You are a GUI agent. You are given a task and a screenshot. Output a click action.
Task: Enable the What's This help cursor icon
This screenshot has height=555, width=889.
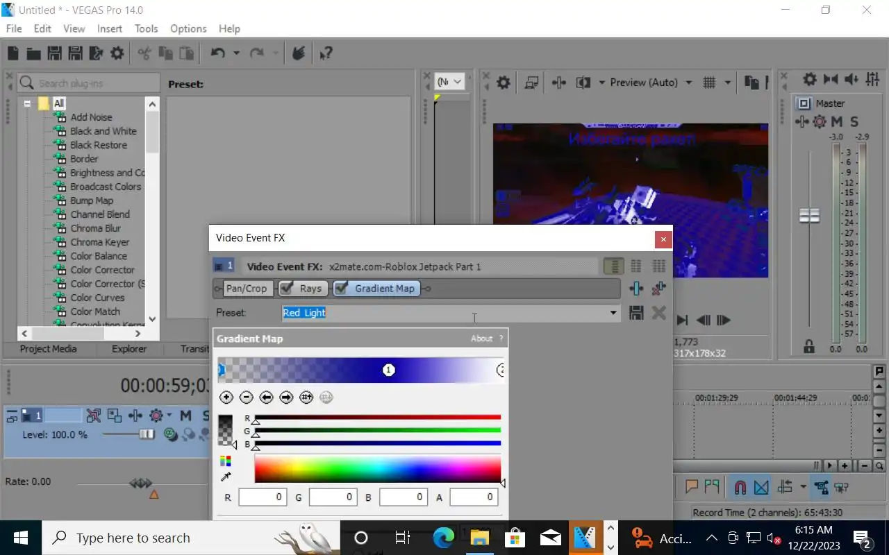pyautogui.click(x=326, y=53)
